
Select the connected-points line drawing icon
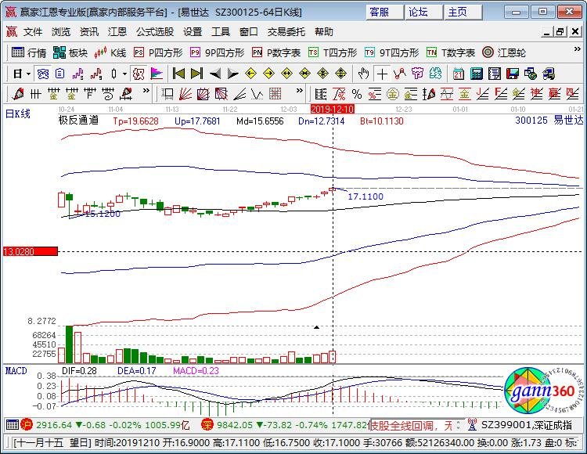click(x=400, y=74)
